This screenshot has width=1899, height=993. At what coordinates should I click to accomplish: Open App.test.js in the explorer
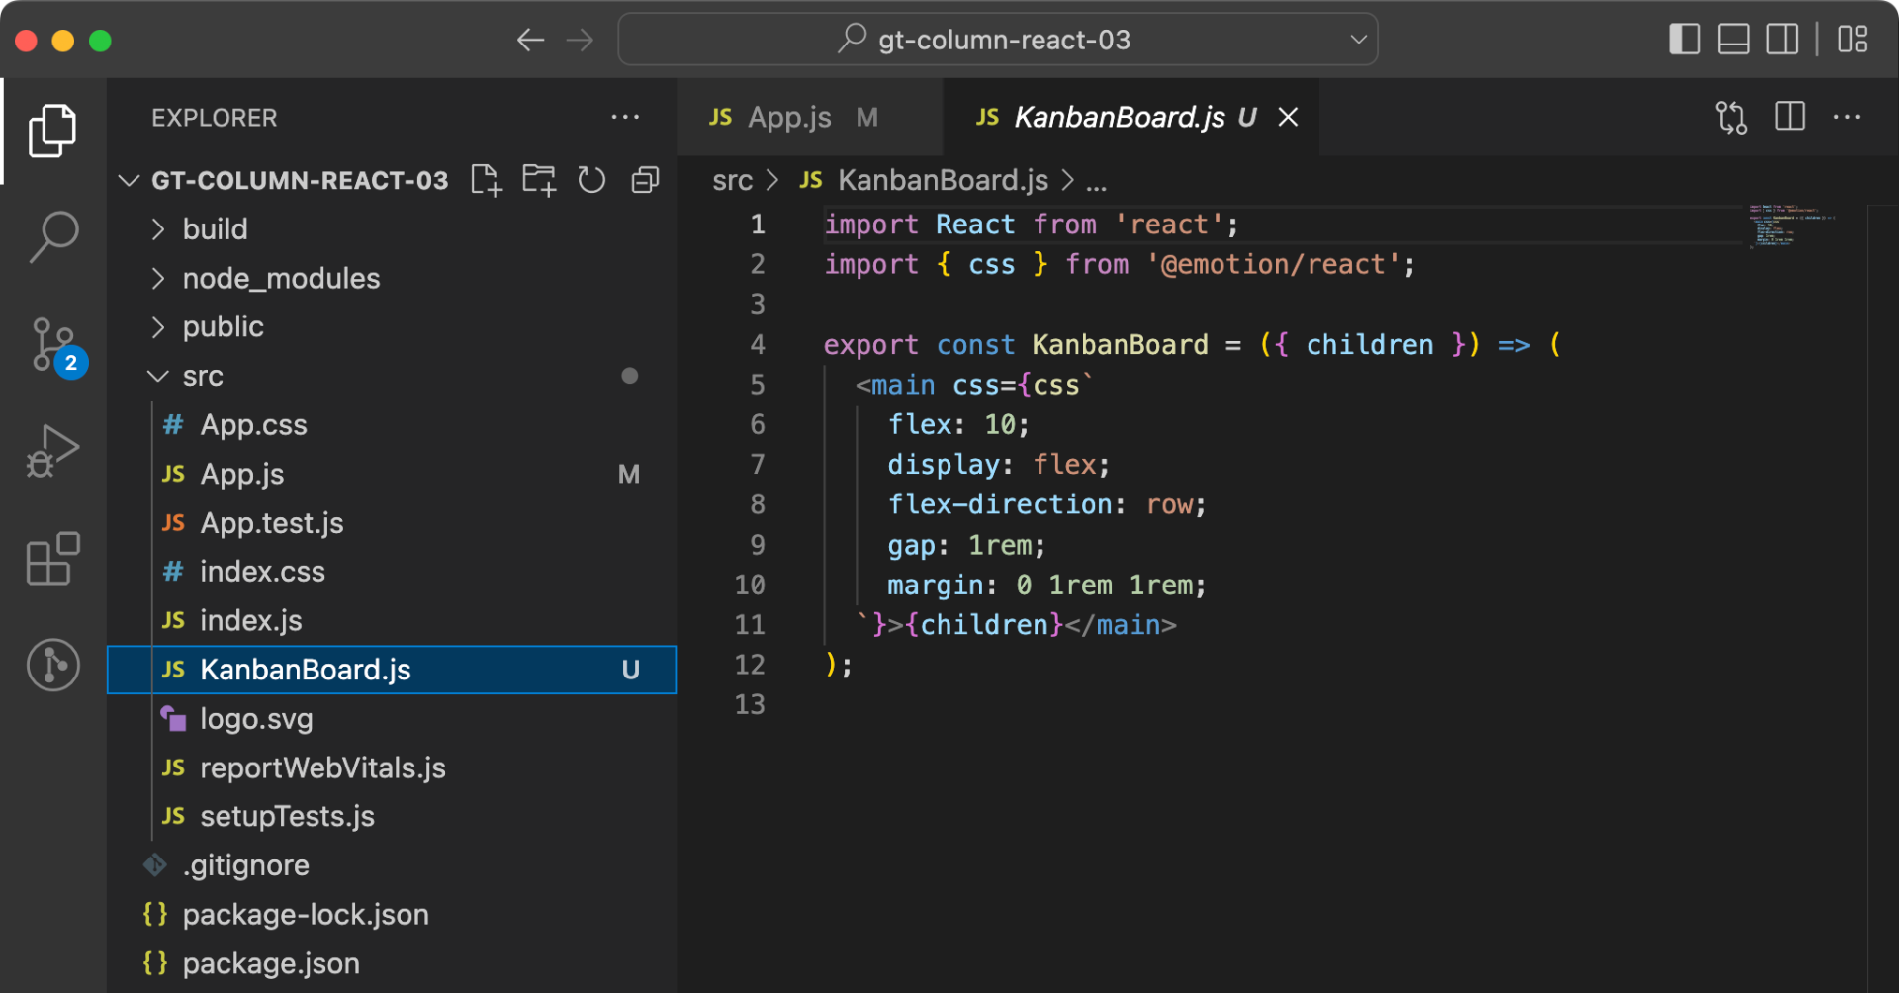point(392,523)
